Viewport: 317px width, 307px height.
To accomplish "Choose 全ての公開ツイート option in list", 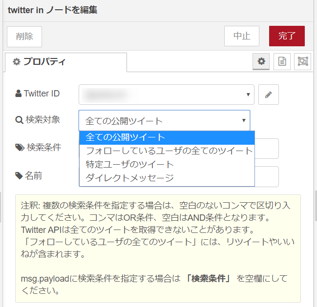I will point(167,137).
